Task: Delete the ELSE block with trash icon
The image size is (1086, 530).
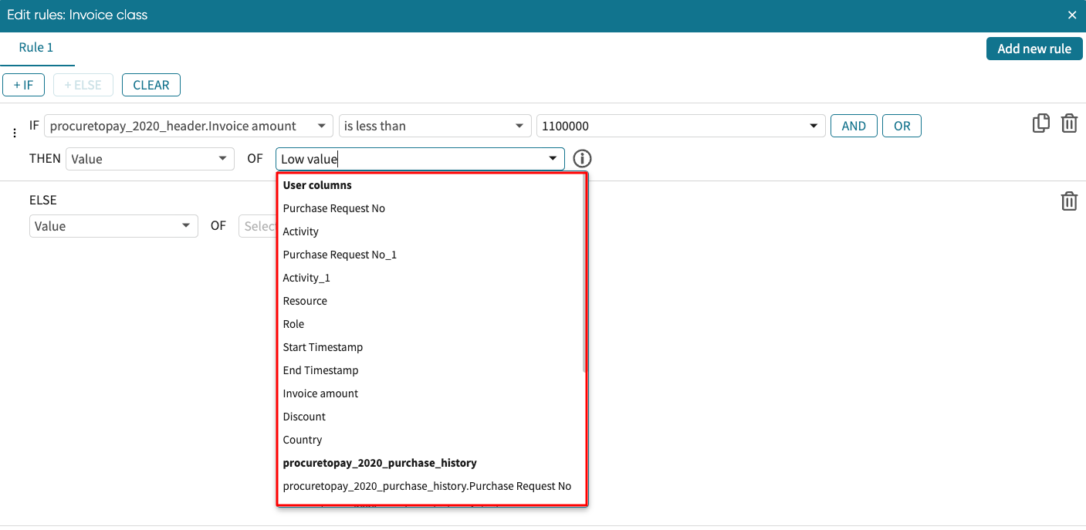Action: [1069, 201]
